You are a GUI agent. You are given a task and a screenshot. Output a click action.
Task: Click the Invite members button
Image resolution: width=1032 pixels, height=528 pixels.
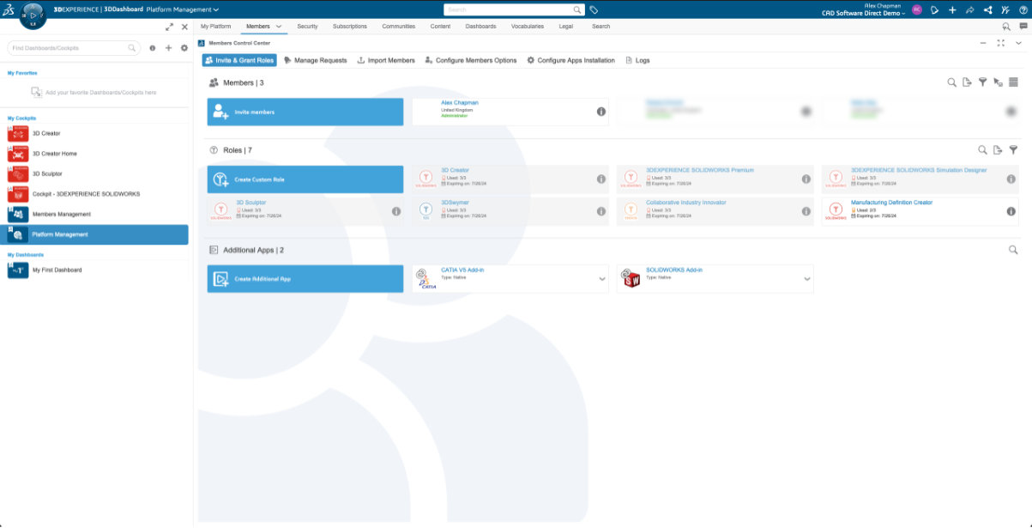click(305, 112)
